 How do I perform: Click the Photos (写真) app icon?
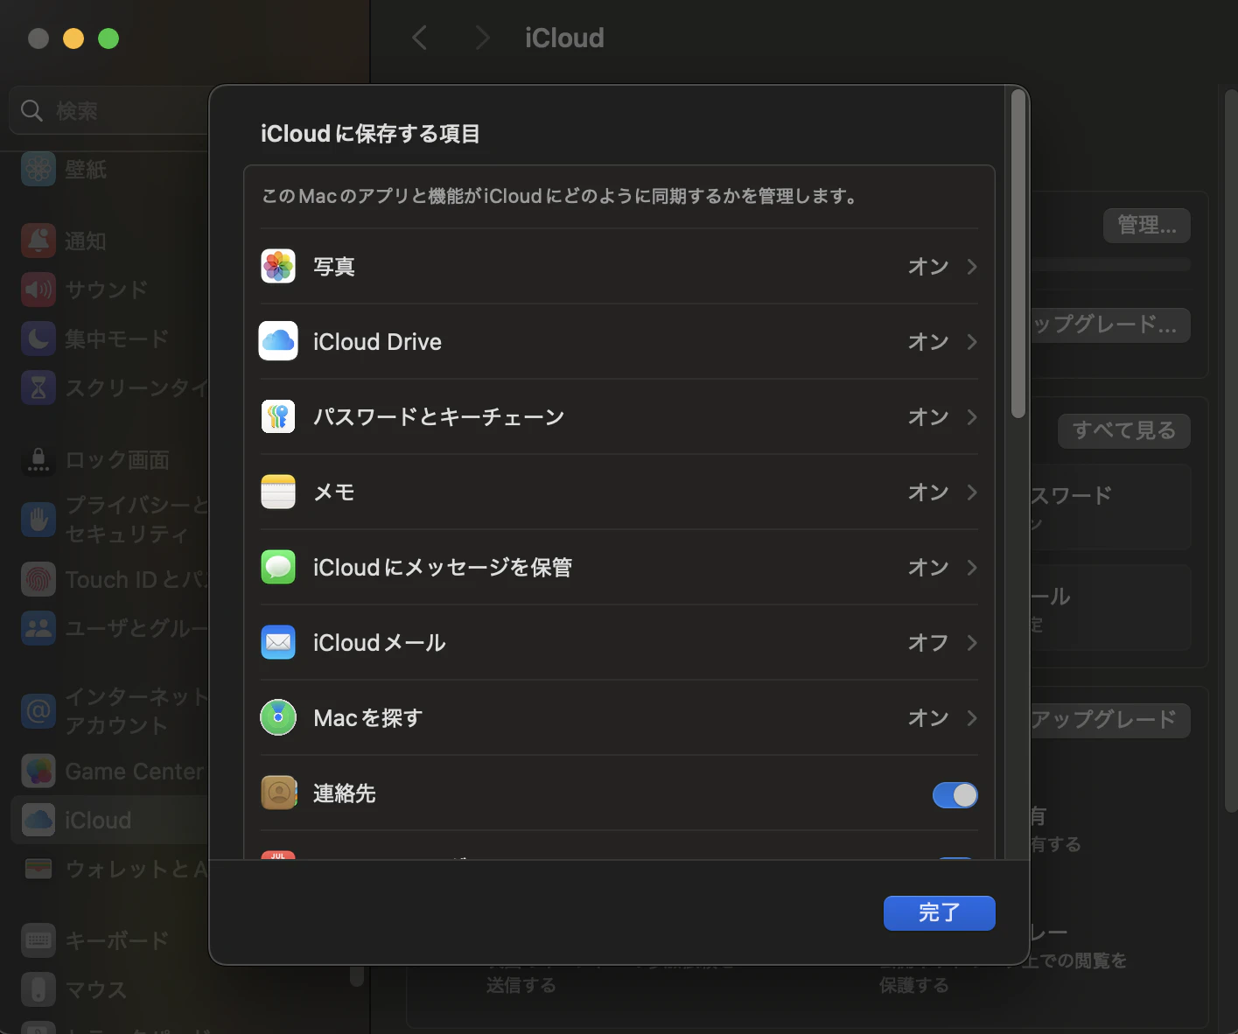[278, 266]
